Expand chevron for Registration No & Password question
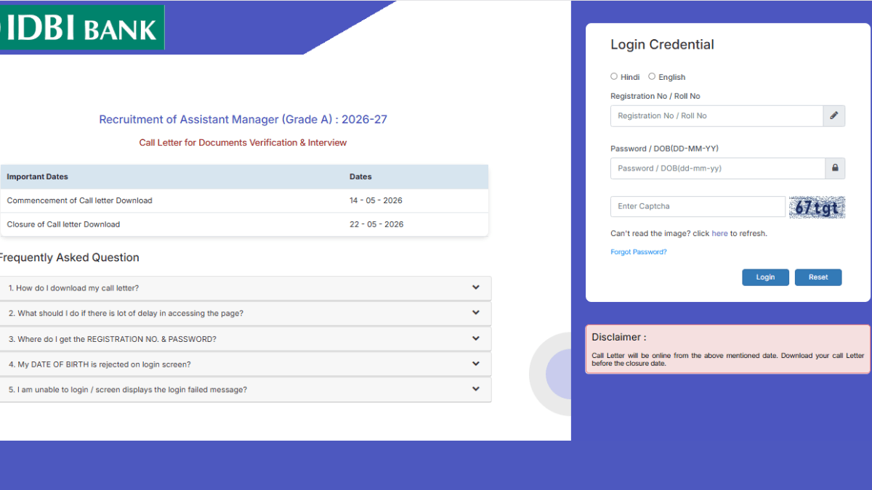 476,338
